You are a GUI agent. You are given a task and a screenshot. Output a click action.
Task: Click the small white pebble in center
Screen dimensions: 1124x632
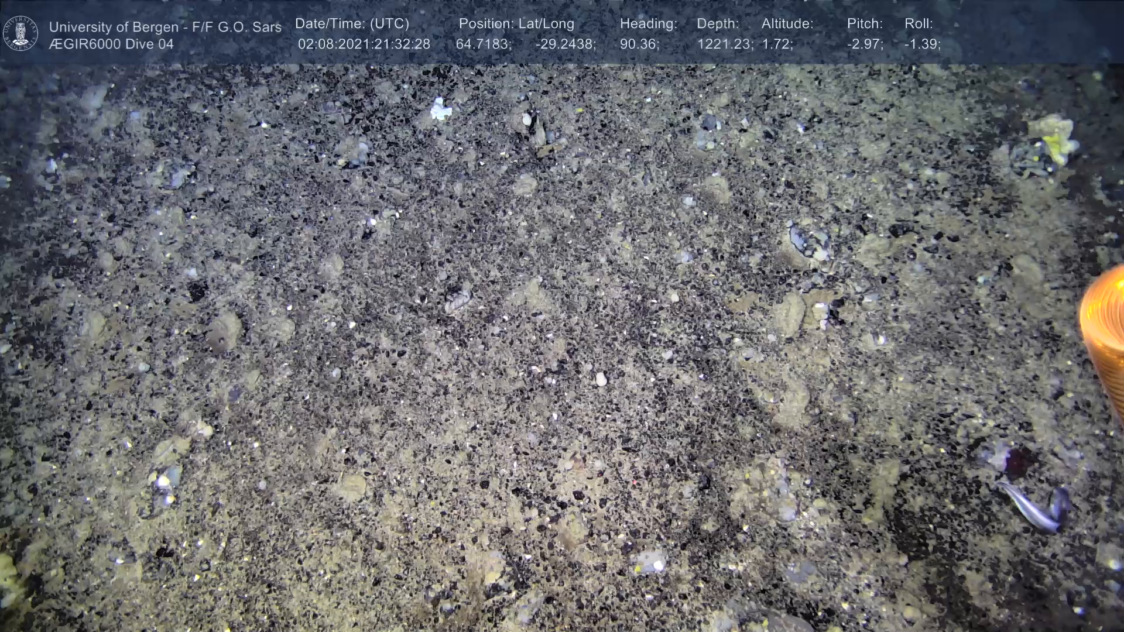601,380
